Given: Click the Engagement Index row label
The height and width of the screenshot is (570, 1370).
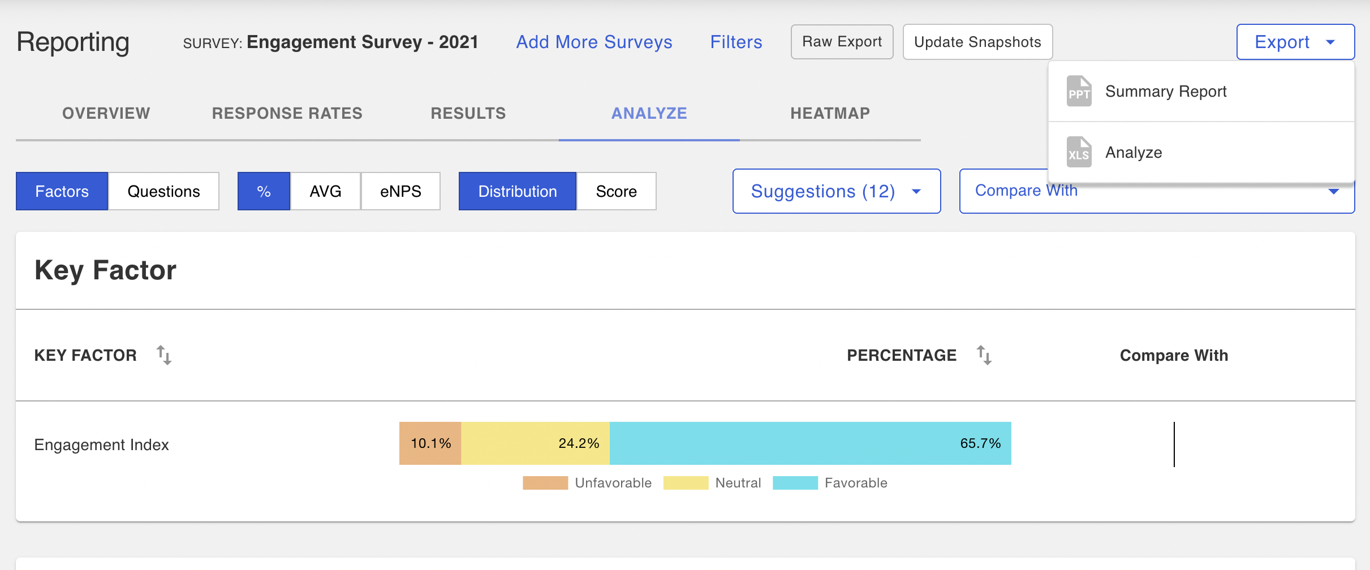Looking at the screenshot, I should pyautogui.click(x=102, y=445).
